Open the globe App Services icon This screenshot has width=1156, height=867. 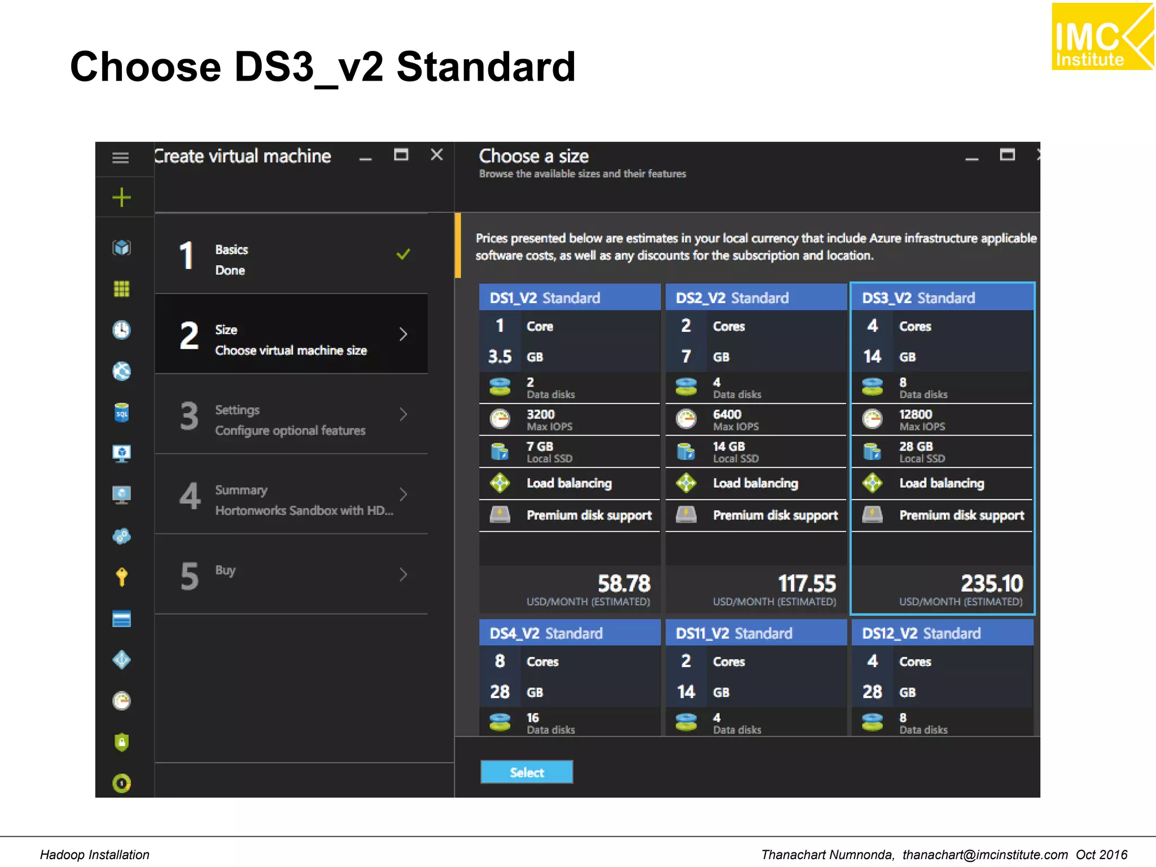point(121,371)
